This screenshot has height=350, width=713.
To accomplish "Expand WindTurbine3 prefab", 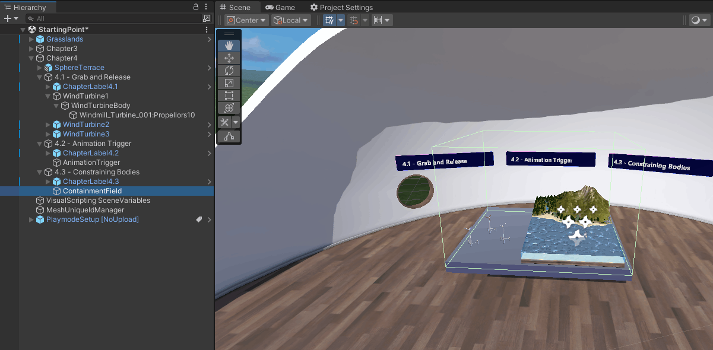I will pos(48,134).
